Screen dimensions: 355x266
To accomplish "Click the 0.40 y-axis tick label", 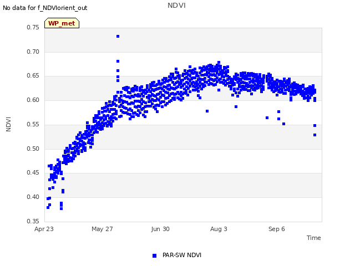I will click(33, 197).
